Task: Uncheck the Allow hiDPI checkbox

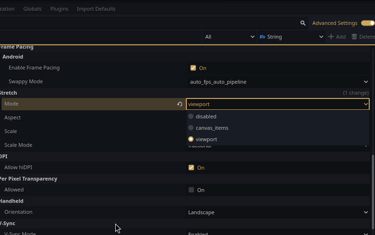Action: [191, 168]
